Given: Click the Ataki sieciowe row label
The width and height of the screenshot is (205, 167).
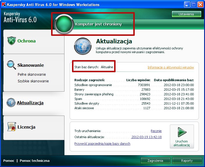Looking at the screenshot, I should tap(84, 108).
